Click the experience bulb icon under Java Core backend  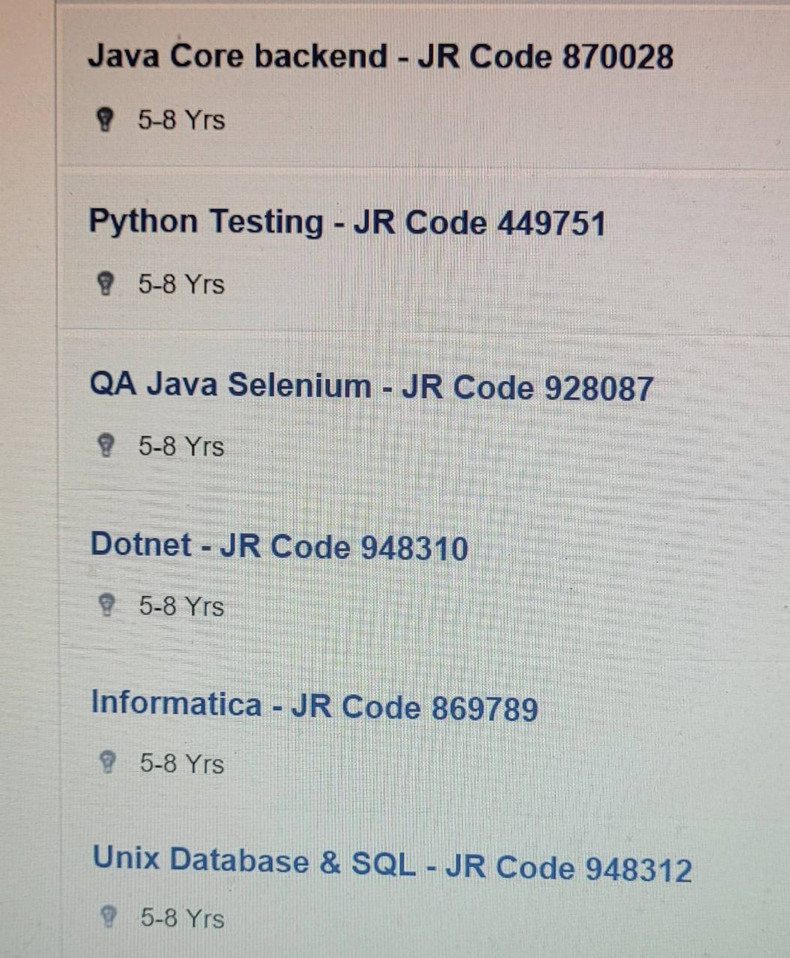coord(105,120)
